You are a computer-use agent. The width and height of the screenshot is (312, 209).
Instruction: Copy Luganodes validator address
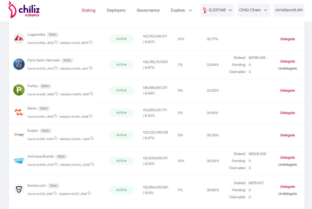coord(91,42)
